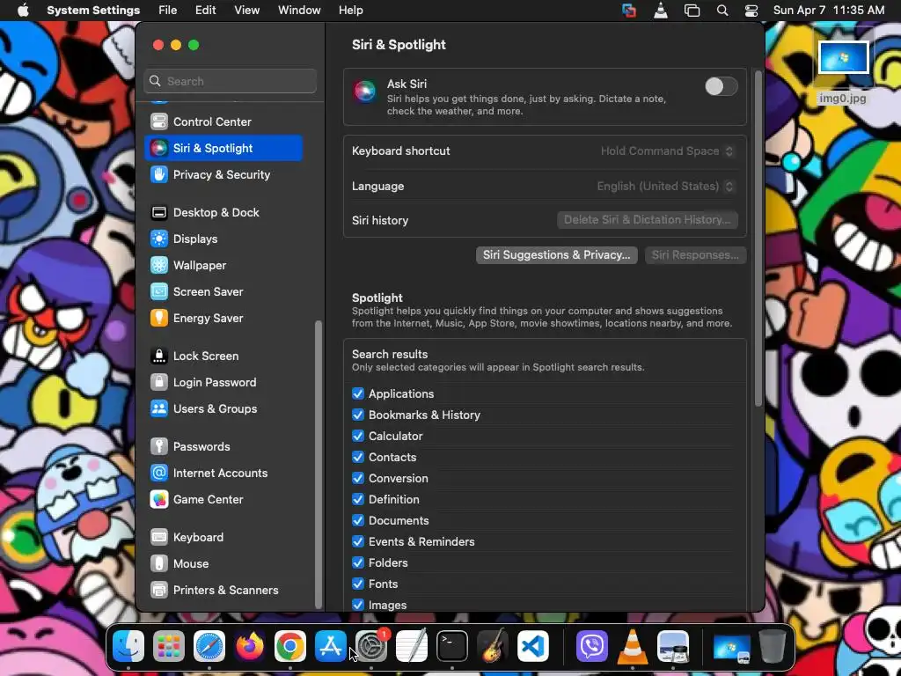Click the Passwords key icon

click(159, 446)
